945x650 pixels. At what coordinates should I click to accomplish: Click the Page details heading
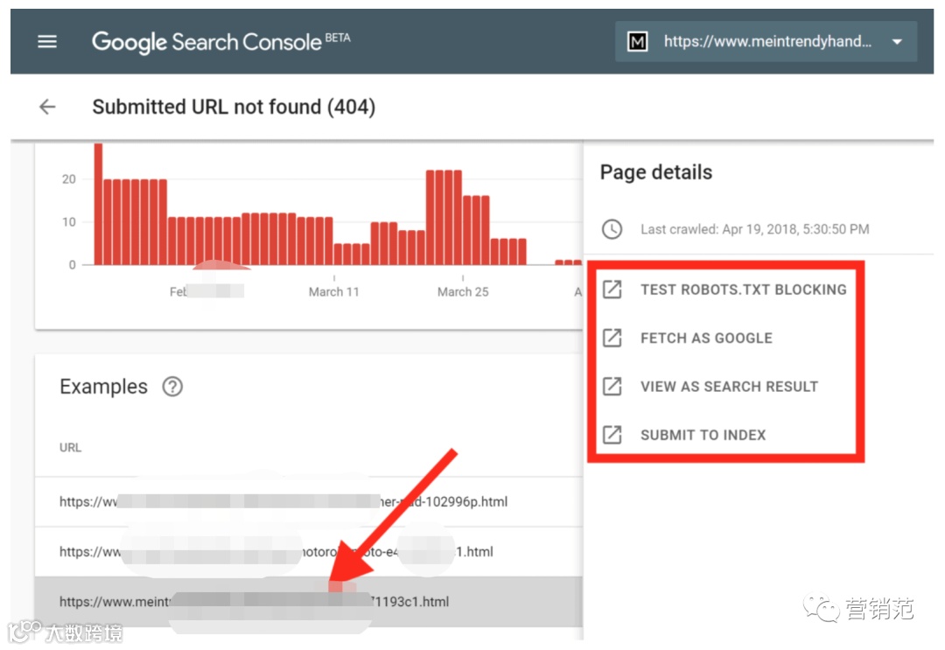point(655,172)
